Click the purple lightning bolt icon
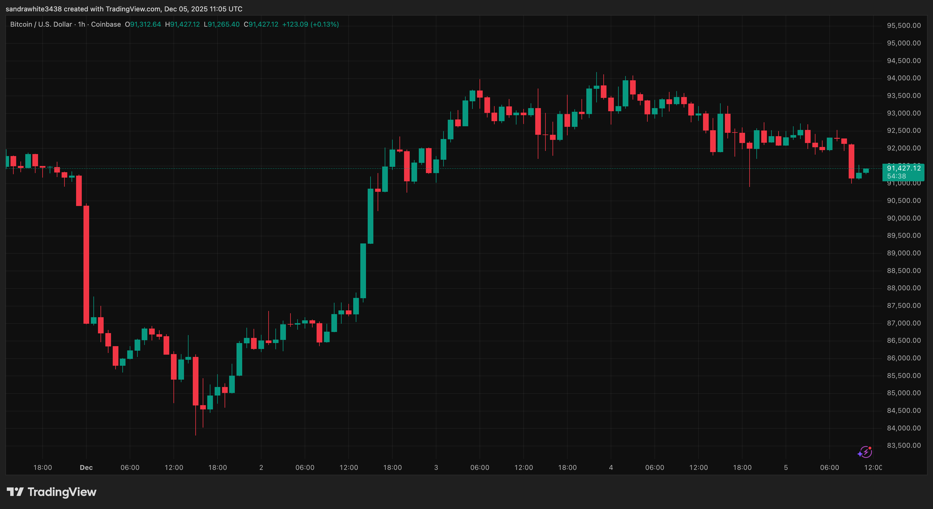This screenshot has height=509, width=933. (x=866, y=453)
